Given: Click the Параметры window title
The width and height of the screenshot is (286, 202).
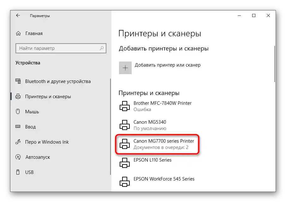Looking at the screenshot, I should [x=40, y=16].
